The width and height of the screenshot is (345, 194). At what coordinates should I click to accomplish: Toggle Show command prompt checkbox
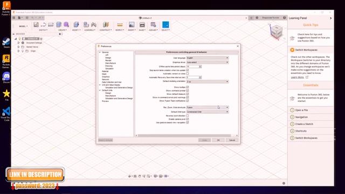click(188, 91)
